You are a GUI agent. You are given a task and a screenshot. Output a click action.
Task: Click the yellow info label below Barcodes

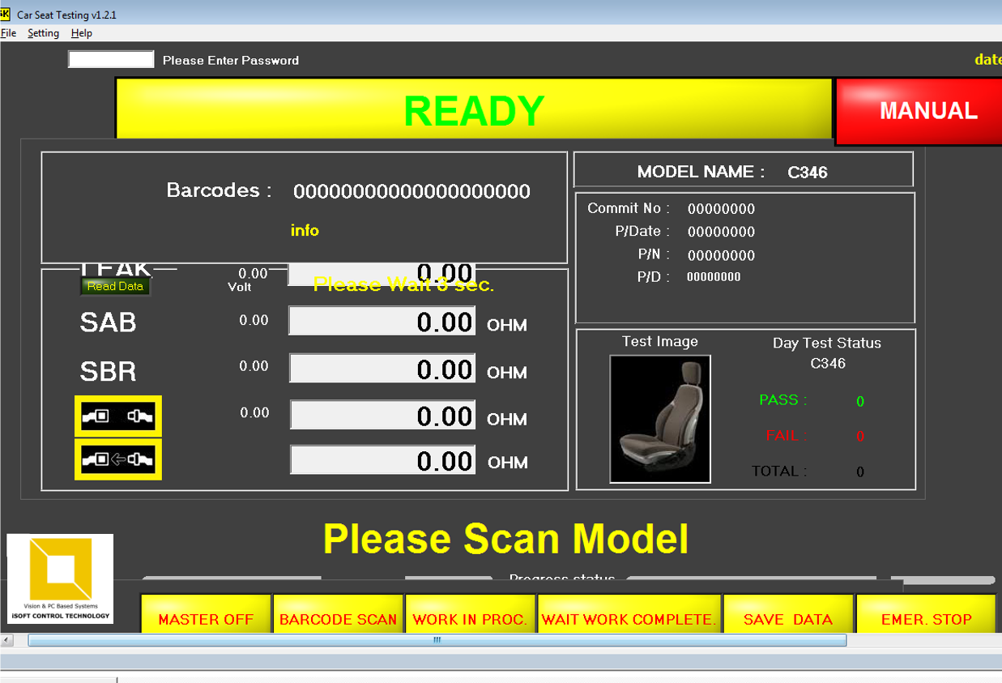[304, 230]
